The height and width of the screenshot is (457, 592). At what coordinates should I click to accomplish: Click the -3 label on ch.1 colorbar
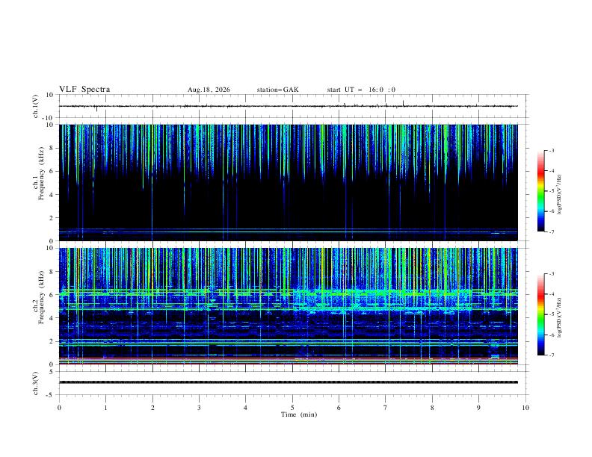551,150
